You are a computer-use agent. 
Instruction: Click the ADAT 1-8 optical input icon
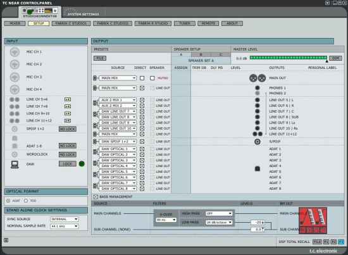(x=15, y=146)
